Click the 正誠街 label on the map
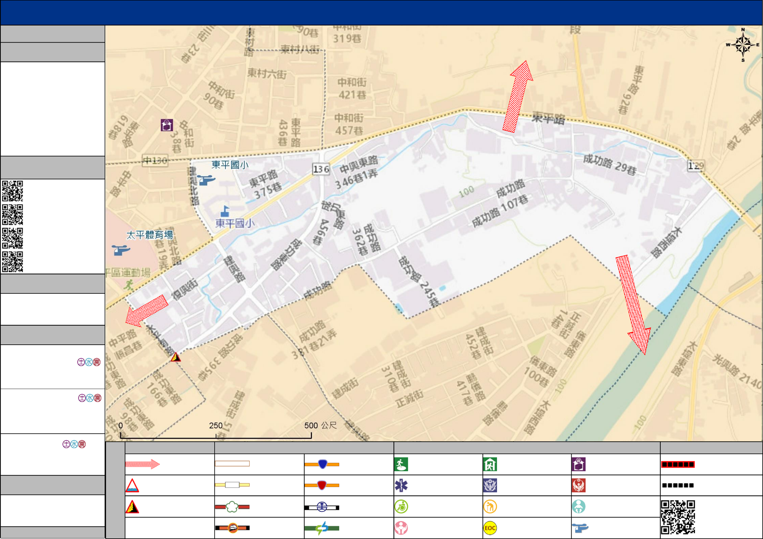 pyautogui.click(x=410, y=399)
